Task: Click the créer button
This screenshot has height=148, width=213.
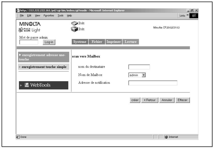Action: (x=135, y=100)
